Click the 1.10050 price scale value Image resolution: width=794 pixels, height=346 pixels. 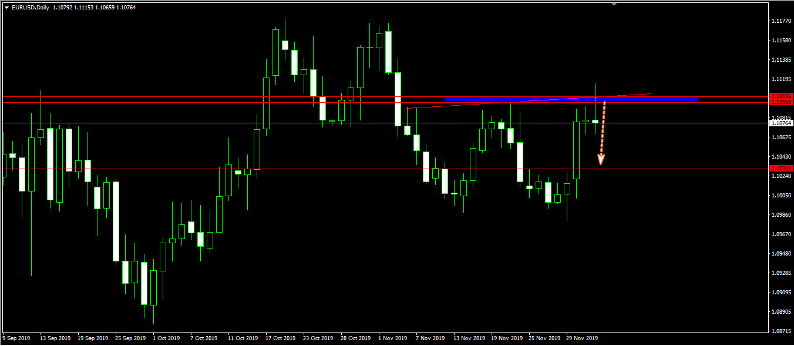782,196
